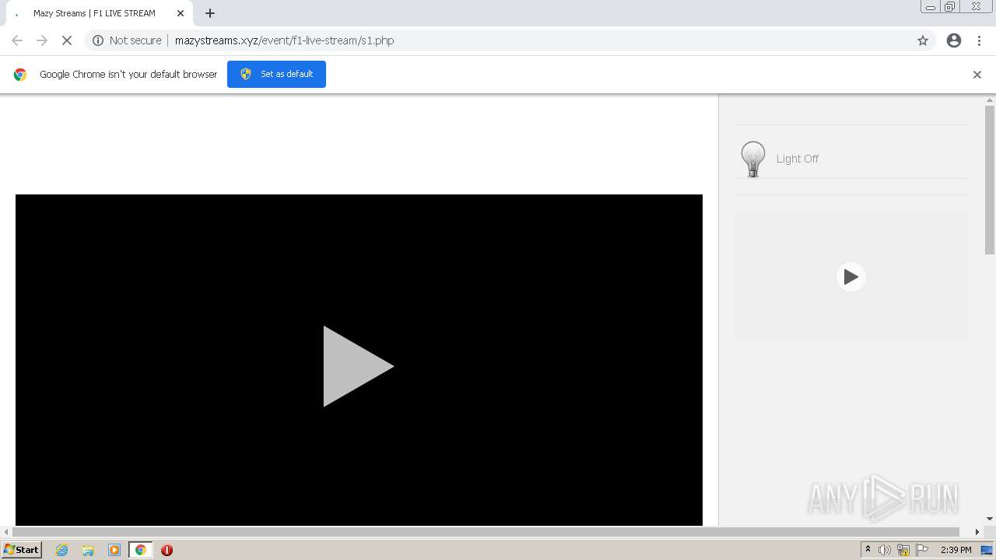The image size is (996, 560).
Task: View site info for Not secure
Action: [x=127, y=40]
